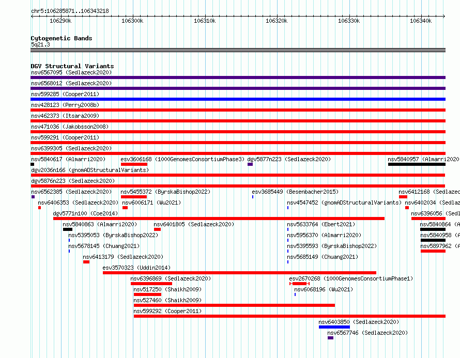Open esv2670268 (1000GenomesConsortiumPhase1) entry
460x358 pixels.
(x=351, y=278)
